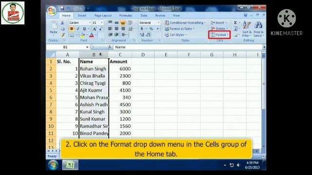Toggle Bottom Align vertical alignment
Viewport: 312px width, 175px height.
point(123,23)
